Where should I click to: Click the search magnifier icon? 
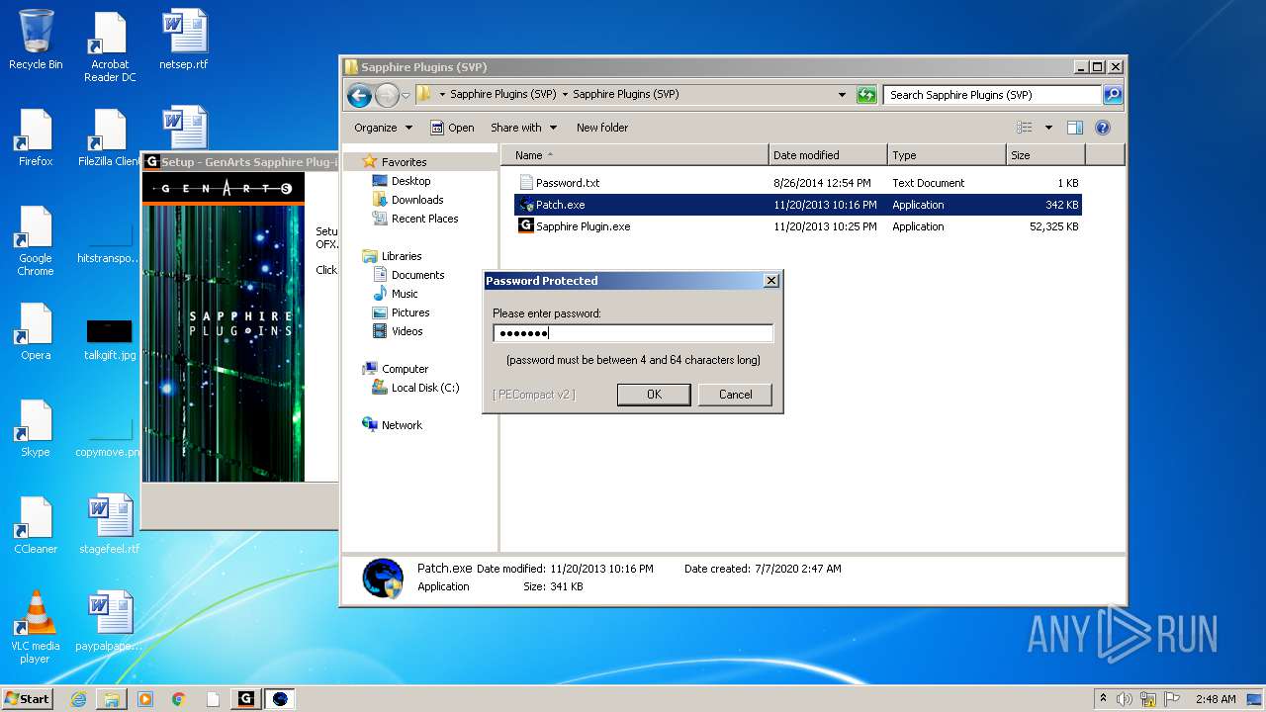tap(1113, 95)
